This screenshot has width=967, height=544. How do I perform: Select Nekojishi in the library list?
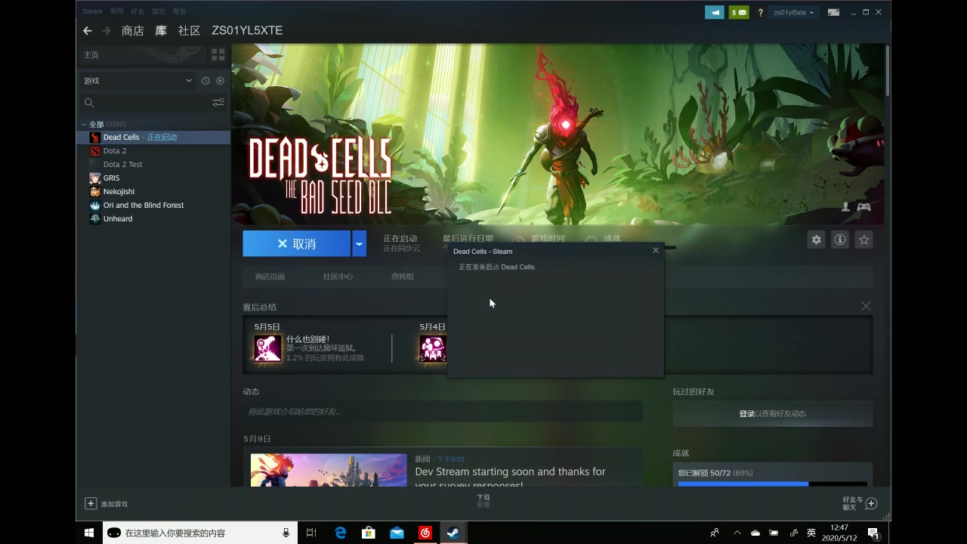155,192
